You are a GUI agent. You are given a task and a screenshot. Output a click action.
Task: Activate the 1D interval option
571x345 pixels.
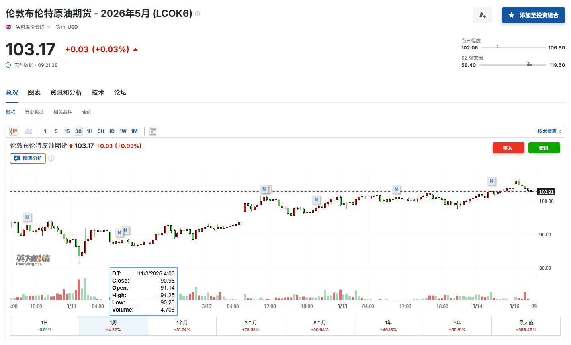pyautogui.click(x=111, y=131)
